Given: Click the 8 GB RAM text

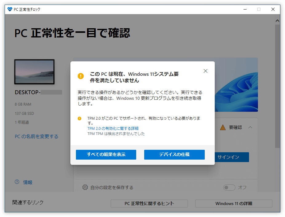Looking at the screenshot, I should (x=23, y=104).
